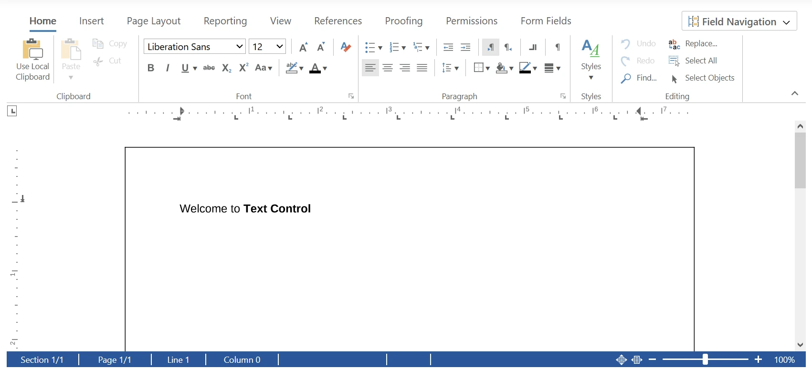Open text highlight color picker
Screen dimensions: 812x369
tap(295, 68)
